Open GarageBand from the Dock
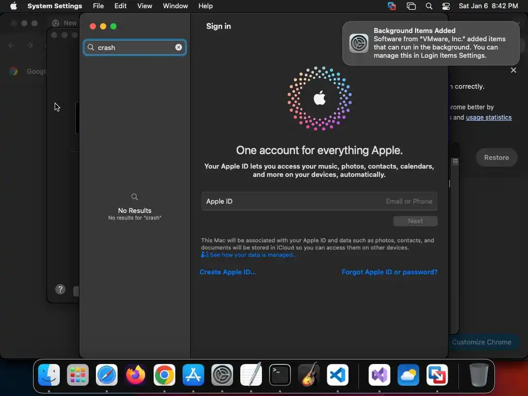The width and height of the screenshot is (528, 396). (309, 374)
